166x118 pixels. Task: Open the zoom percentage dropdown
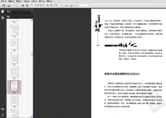click(x=61, y=5)
